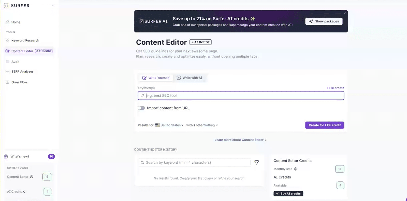Click the history search magnifier icon

pyautogui.click(x=142, y=162)
